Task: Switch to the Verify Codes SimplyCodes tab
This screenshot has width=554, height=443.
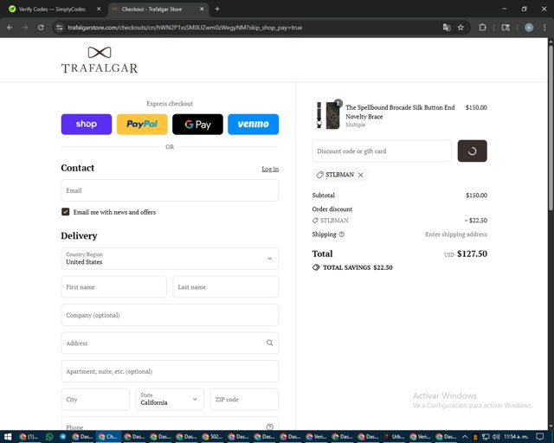Action: pyautogui.click(x=52, y=10)
